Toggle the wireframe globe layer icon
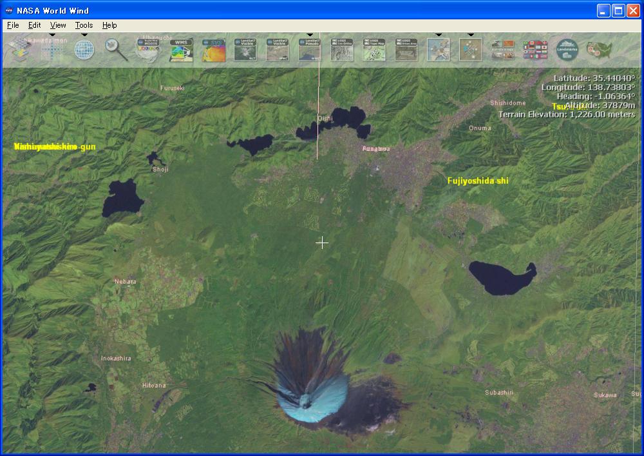 tap(84, 50)
